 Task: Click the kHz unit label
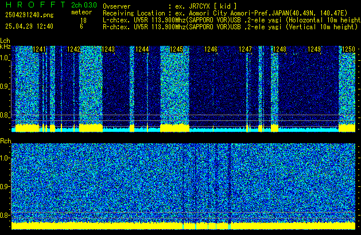coord(5,46)
